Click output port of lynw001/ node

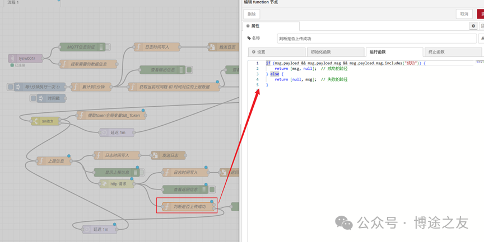[x=43, y=58]
